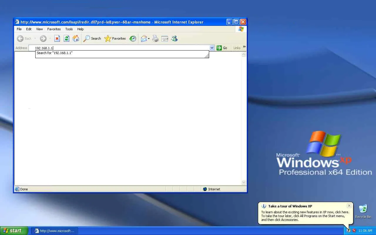Click the page icon in the status bar
The width and height of the screenshot is (376, 235).
17,189
